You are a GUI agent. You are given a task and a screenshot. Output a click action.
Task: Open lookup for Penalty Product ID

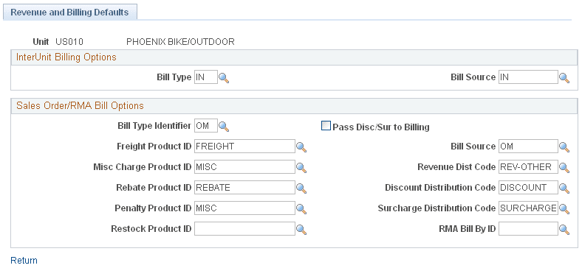tap(301, 210)
